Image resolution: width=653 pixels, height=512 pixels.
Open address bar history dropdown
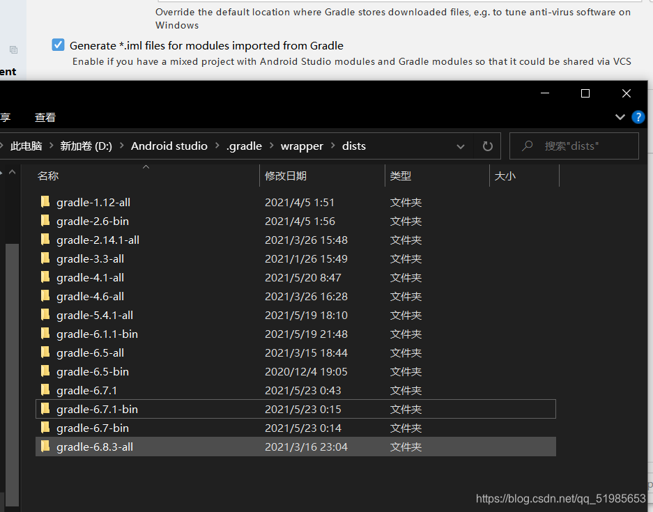pyautogui.click(x=460, y=146)
